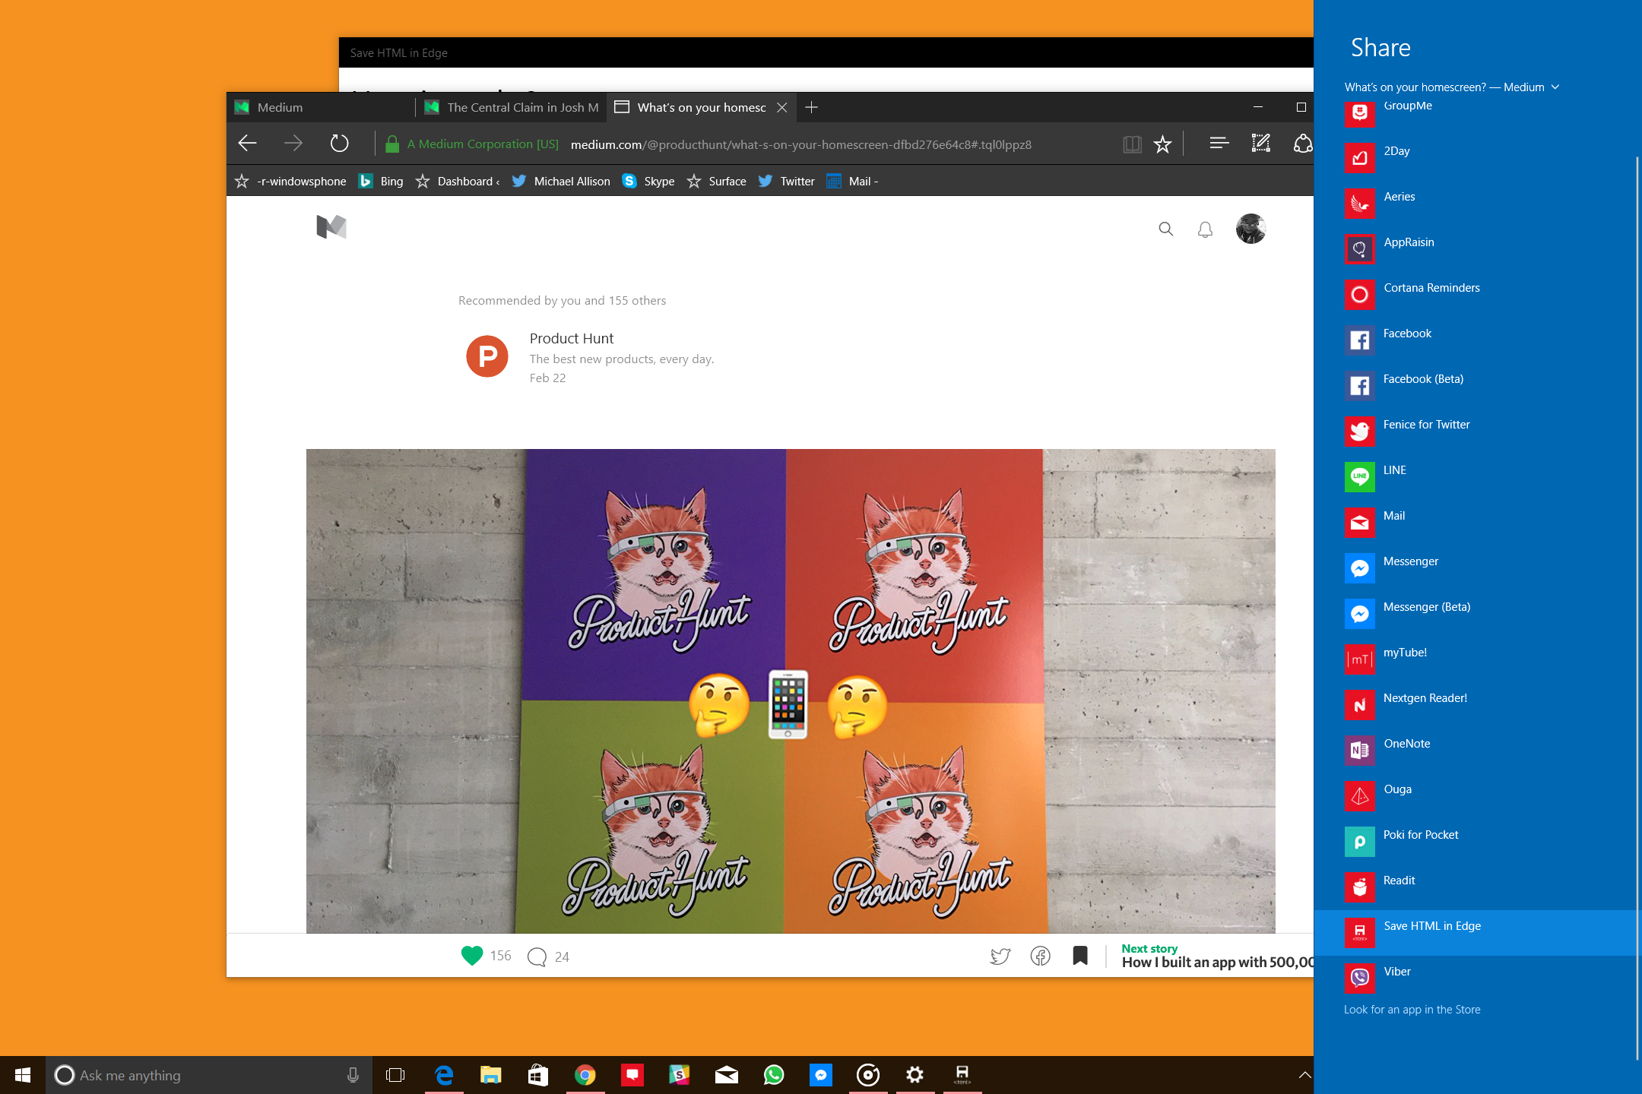Open Edge Reading view icon
The width and height of the screenshot is (1642, 1094).
click(1132, 144)
